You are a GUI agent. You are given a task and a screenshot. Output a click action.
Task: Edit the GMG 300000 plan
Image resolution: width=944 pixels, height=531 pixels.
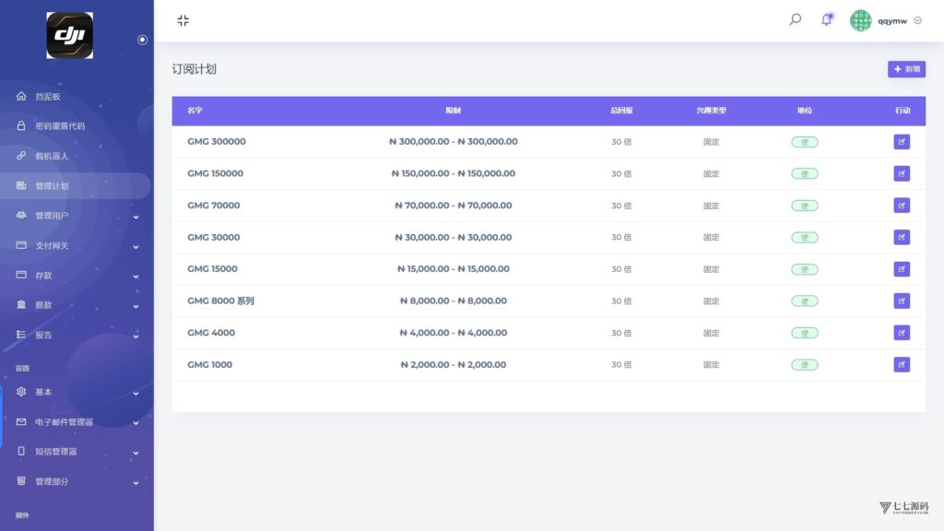[902, 142]
